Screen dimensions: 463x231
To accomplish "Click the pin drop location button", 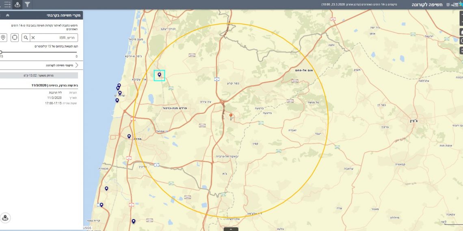I will tap(3, 38).
